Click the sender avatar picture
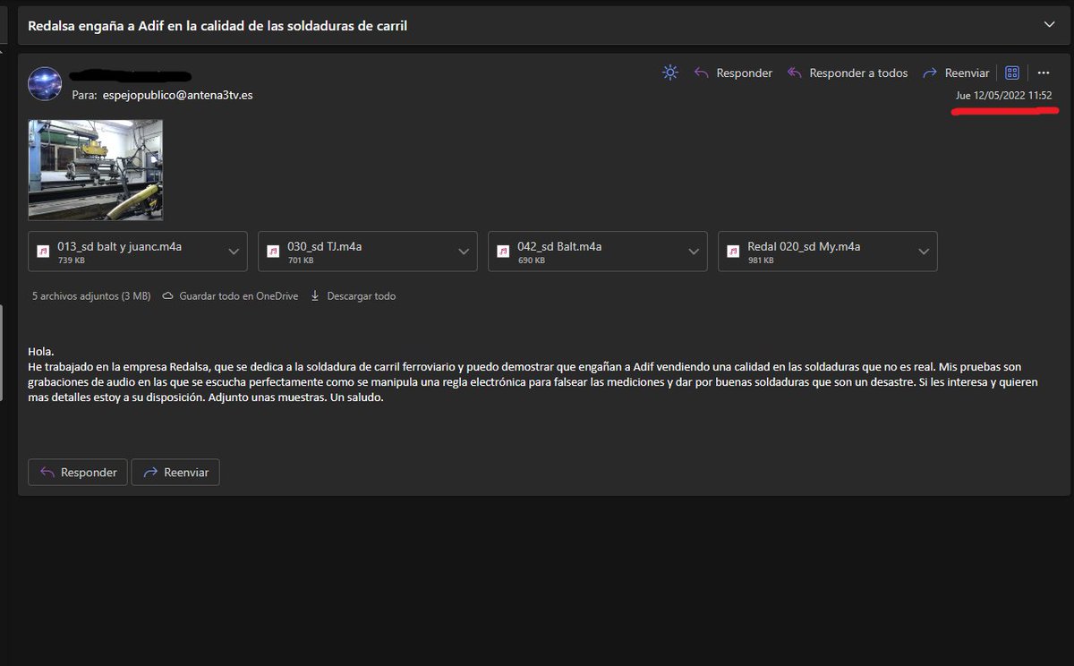Screen dimensions: 1074x666 44,82
